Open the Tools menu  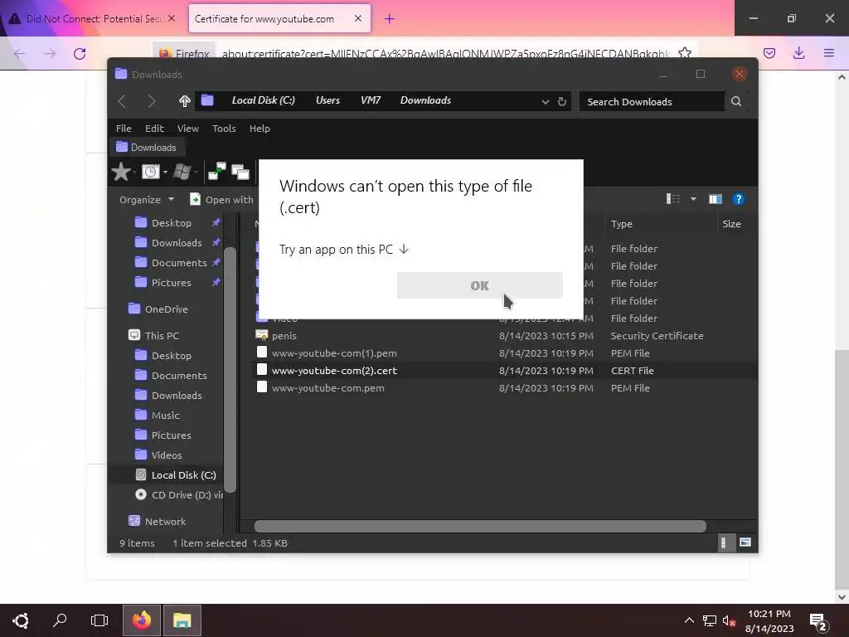[224, 129]
